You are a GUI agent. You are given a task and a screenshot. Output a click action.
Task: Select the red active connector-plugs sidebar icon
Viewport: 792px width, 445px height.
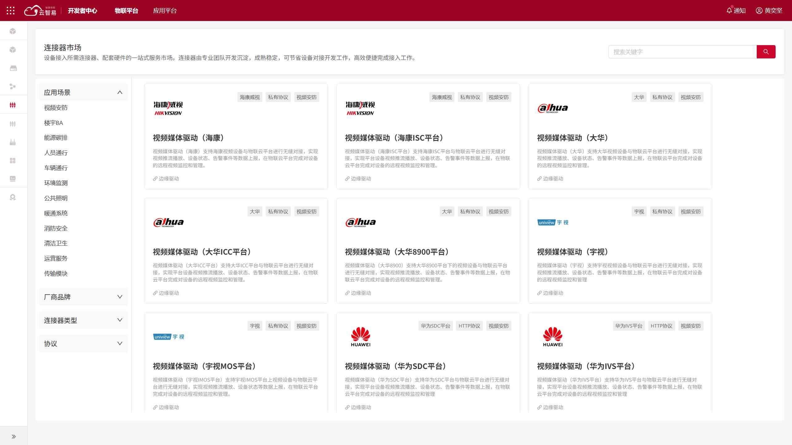13,105
